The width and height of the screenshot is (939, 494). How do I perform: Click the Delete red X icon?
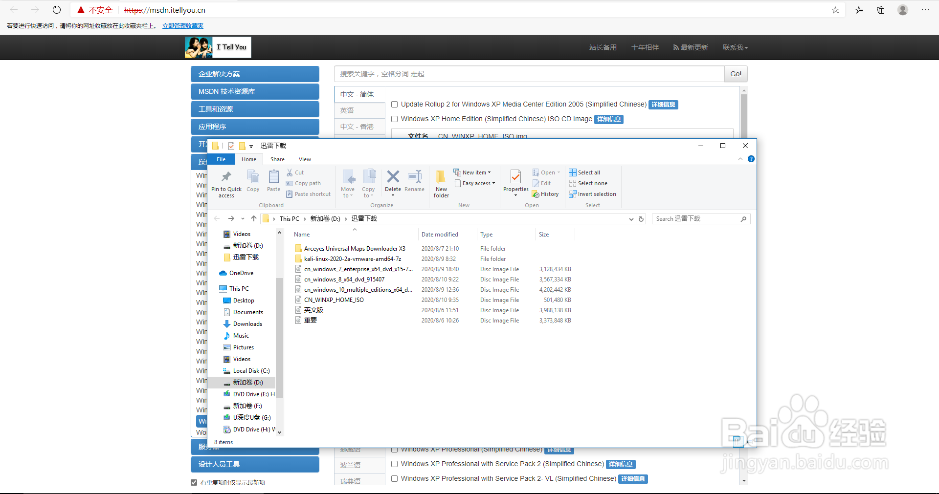(393, 176)
